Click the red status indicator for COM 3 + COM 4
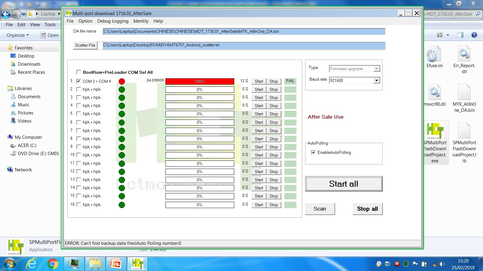 [x=122, y=81]
